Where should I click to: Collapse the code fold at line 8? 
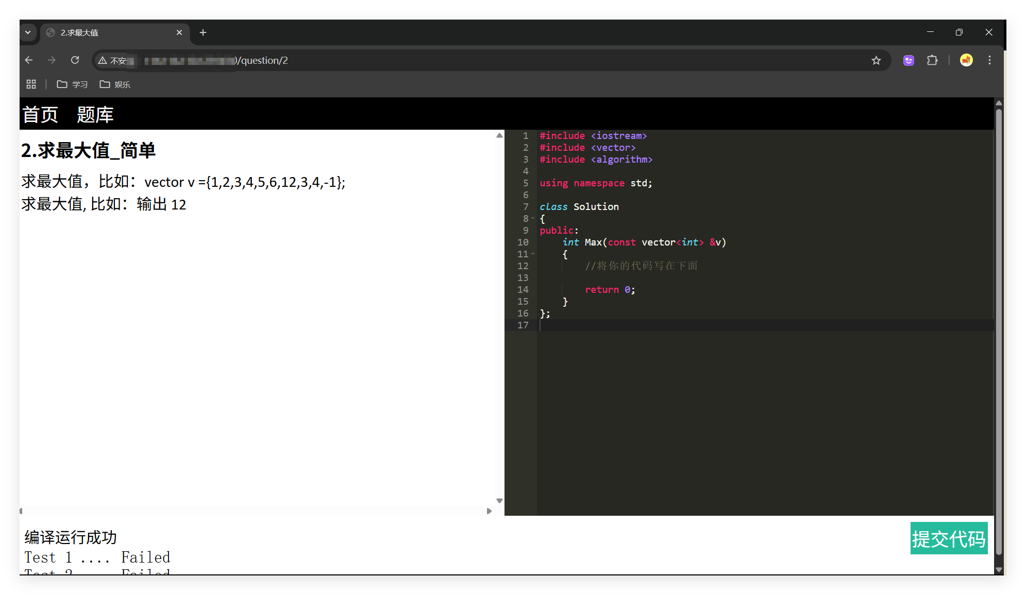(x=533, y=219)
